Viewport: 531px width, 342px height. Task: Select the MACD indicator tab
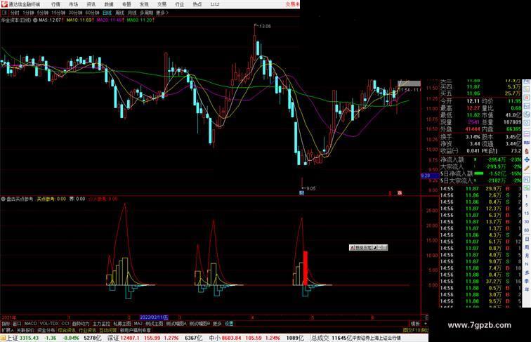click(x=30, y=324)
